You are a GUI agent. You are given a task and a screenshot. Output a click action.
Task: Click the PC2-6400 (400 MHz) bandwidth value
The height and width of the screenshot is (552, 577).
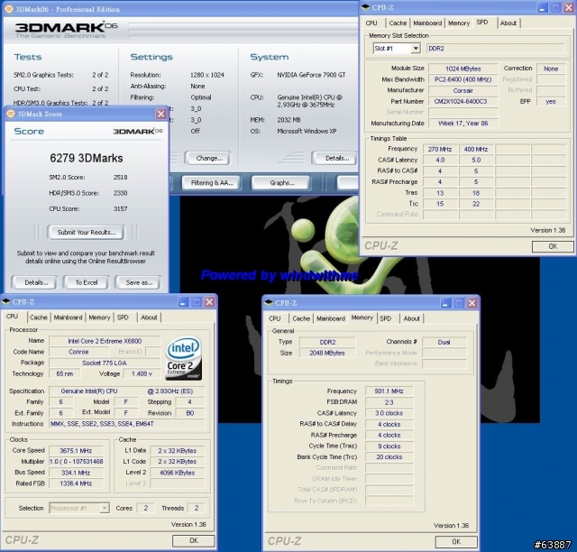pyautogui.click(x=463, y=79)
